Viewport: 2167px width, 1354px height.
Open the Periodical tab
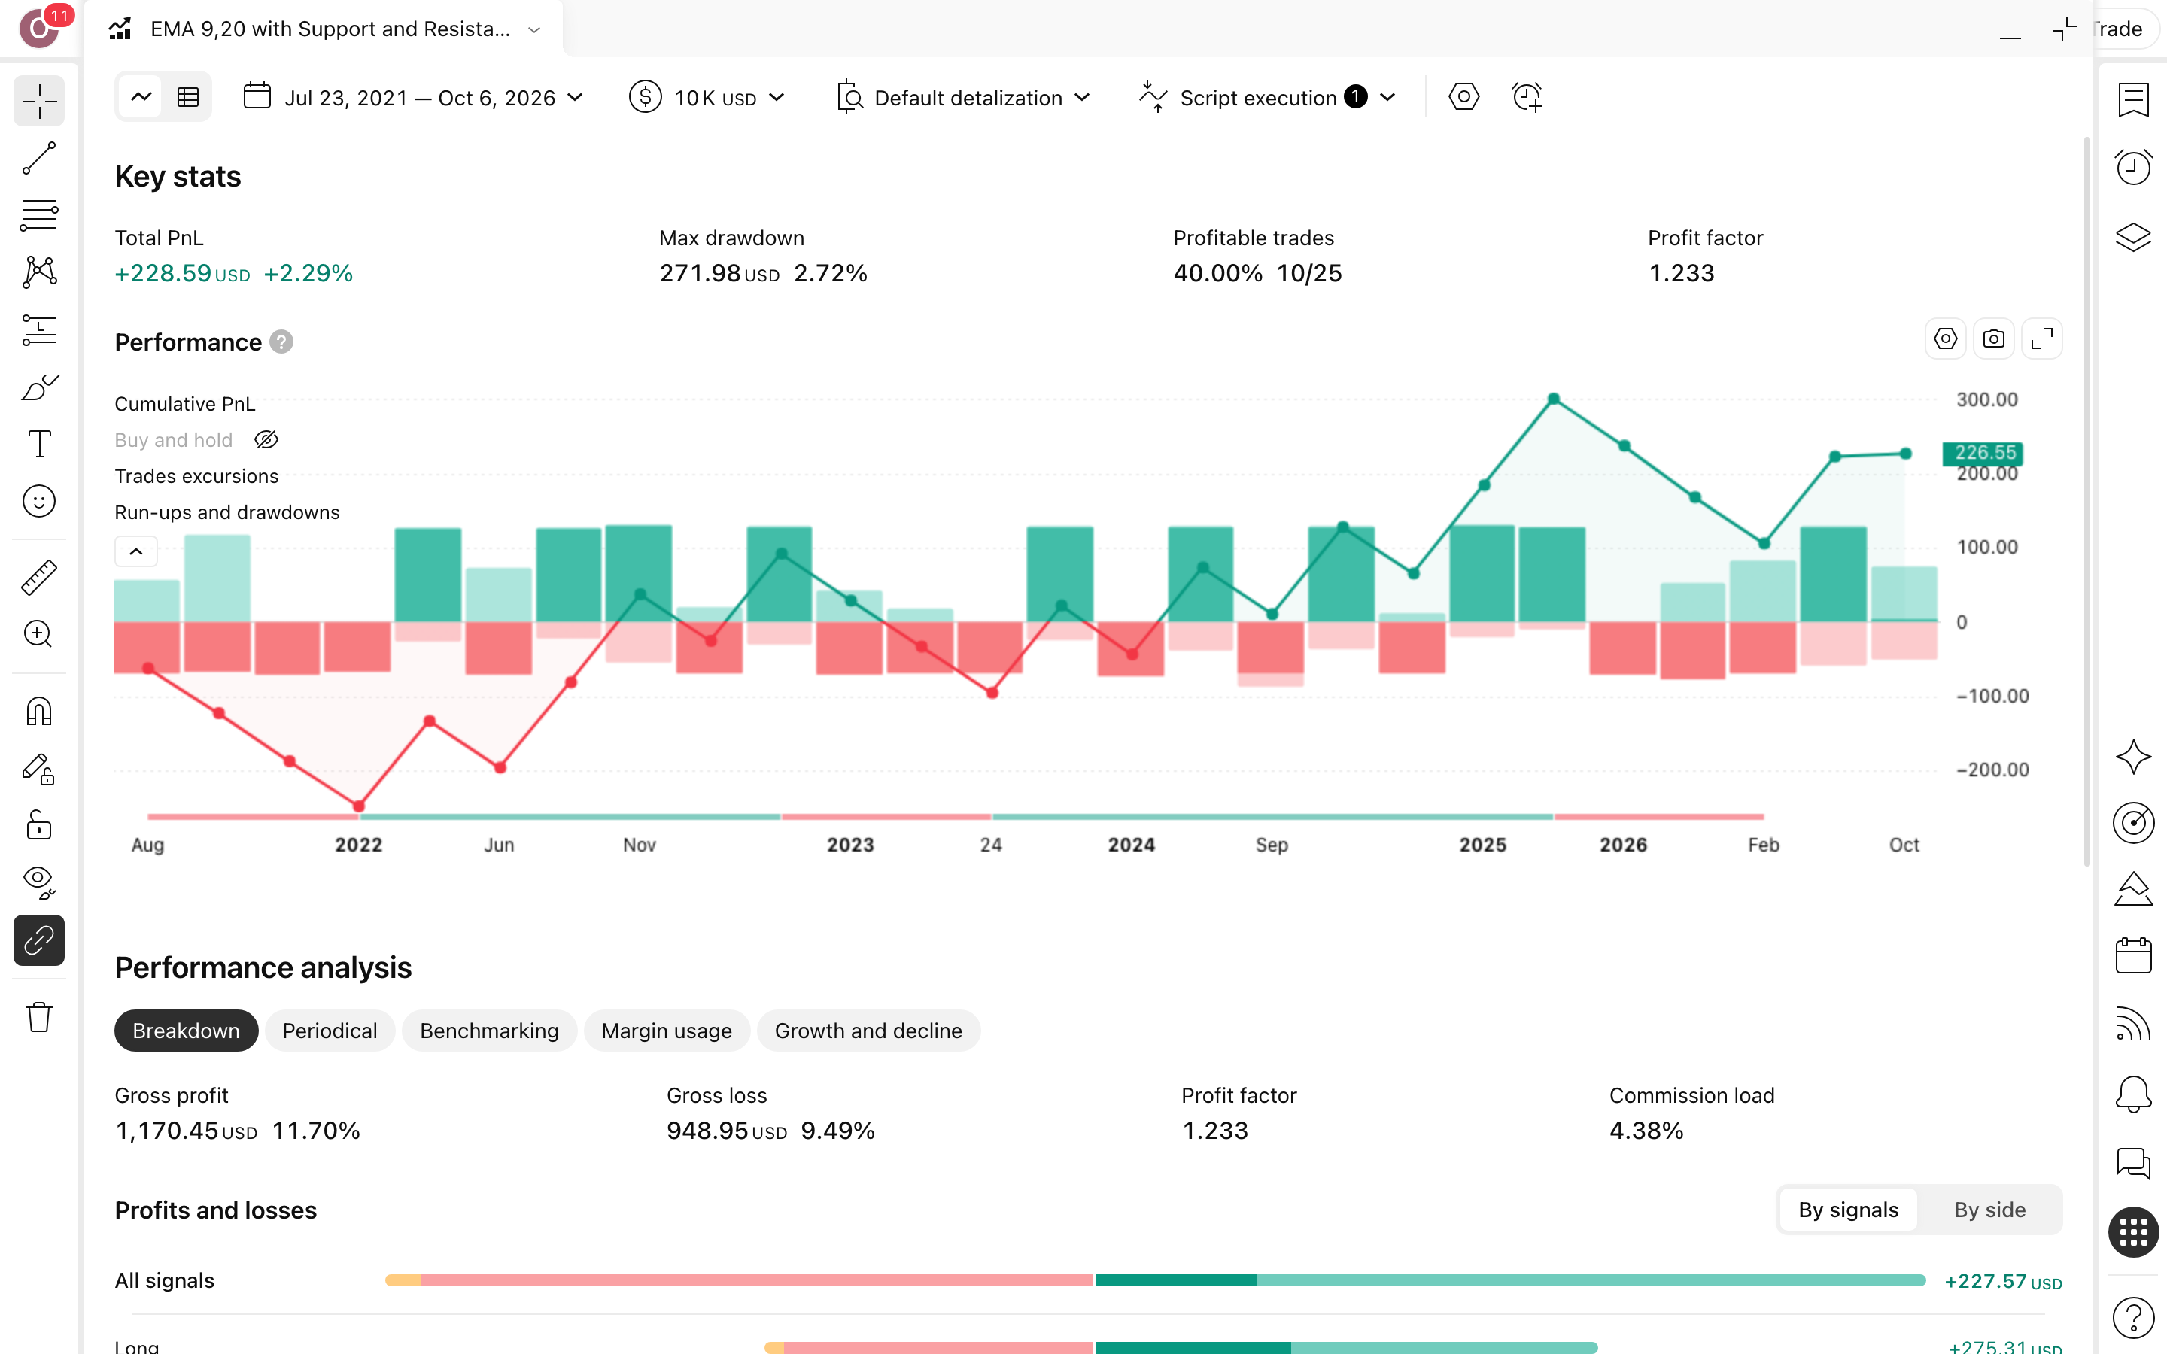(330, 1031)
